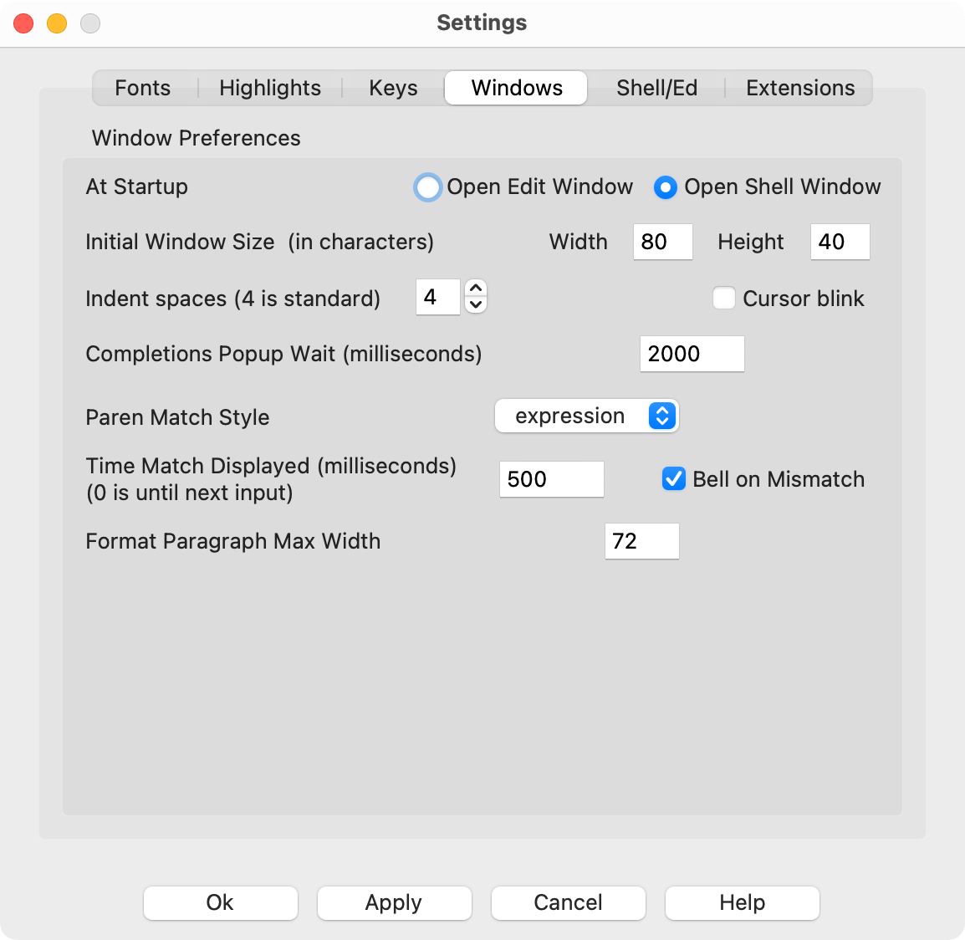The image size is (965, 940).
Task: Click the Completions Popup Wait field showing 2000
Action: (692, 354)
